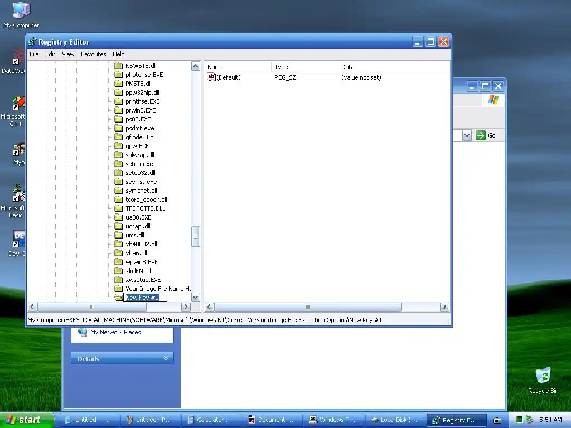Click the Go button in Explorer window
Image resolution: width=571 pixels, height=428 pixels.
point(486,135)
